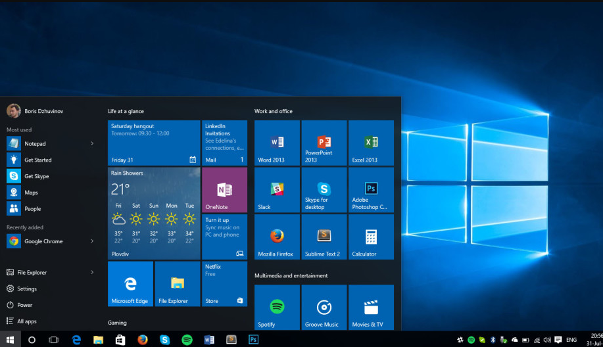603x347 pixels.
Task: Open the Calculator tile
Action: click(x=371, y=237)
